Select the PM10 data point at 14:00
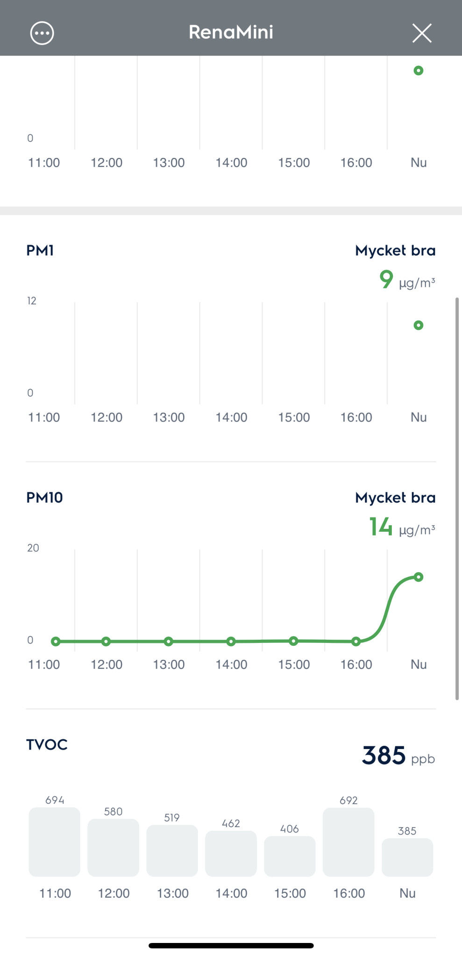The image size is (462, 957). click(231, 642)
